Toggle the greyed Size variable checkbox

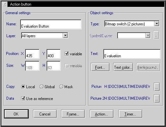67,65
